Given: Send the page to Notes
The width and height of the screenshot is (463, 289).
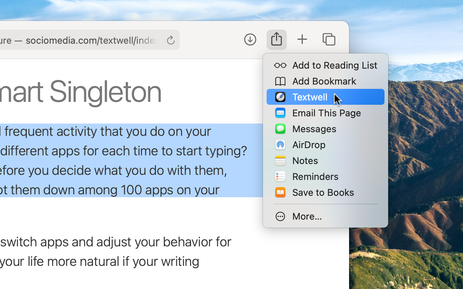Looking at the screenshot, I should pos(326,161).
